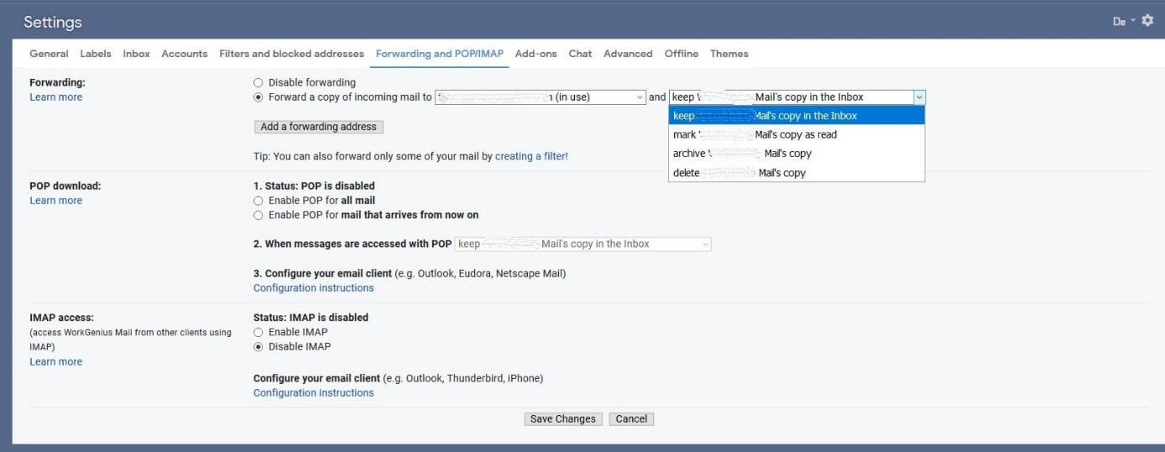Go to the Accounts tab

point(184,54)
